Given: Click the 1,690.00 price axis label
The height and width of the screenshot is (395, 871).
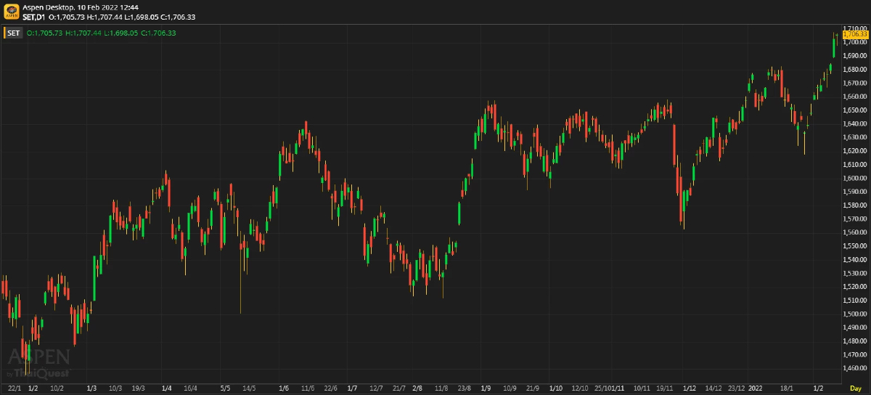Looking at the screenshot, I should pos(856,55).
